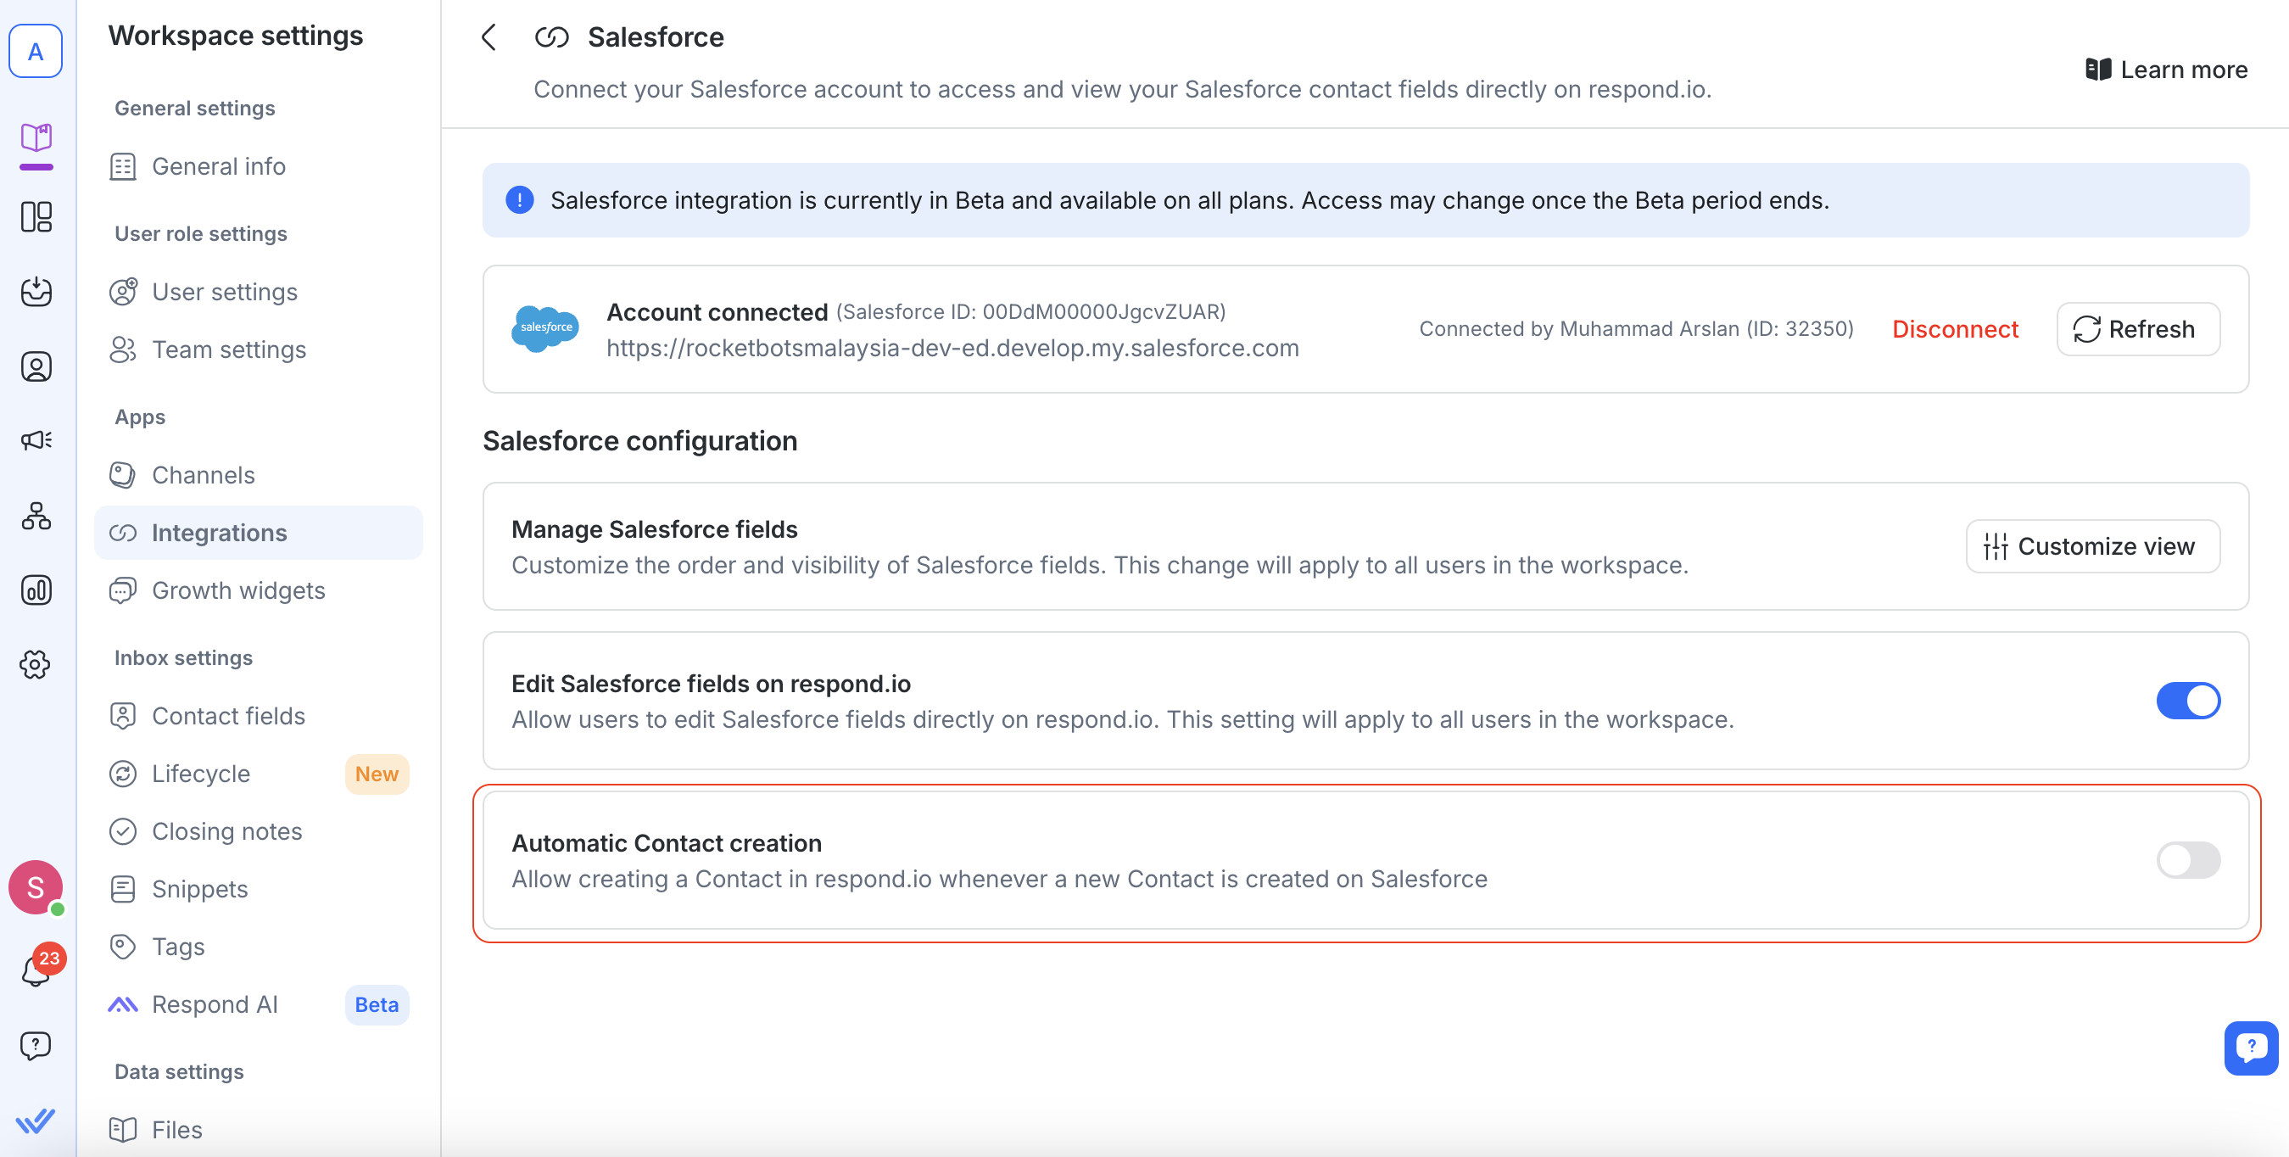Open Respond AI Beta settings
The height and width of the screenshot is (1157, 2289).
pos(215,1004)
